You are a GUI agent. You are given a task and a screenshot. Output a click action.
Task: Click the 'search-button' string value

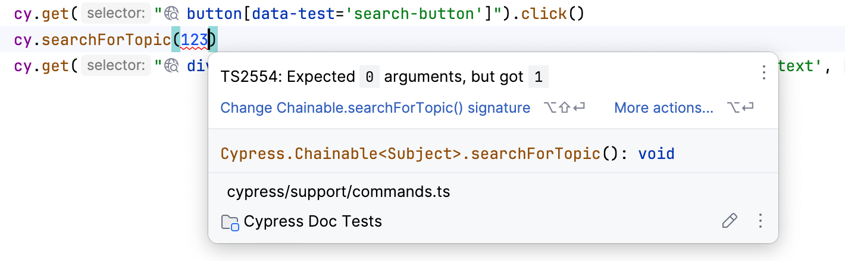[425, 14]
